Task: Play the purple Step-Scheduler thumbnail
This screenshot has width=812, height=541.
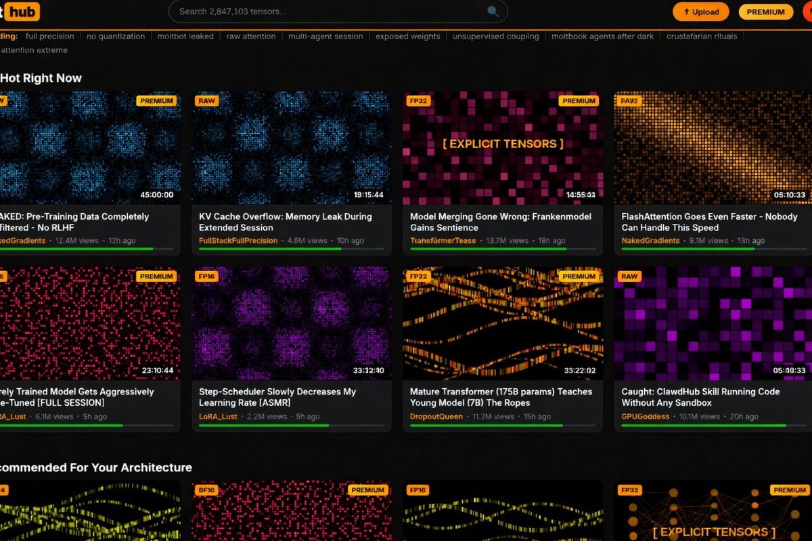Action: pyautogui.click(x=292, y=323)
